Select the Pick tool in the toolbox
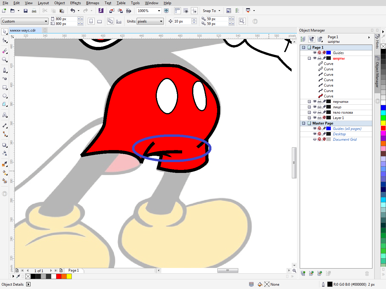 tap(5, 32)
